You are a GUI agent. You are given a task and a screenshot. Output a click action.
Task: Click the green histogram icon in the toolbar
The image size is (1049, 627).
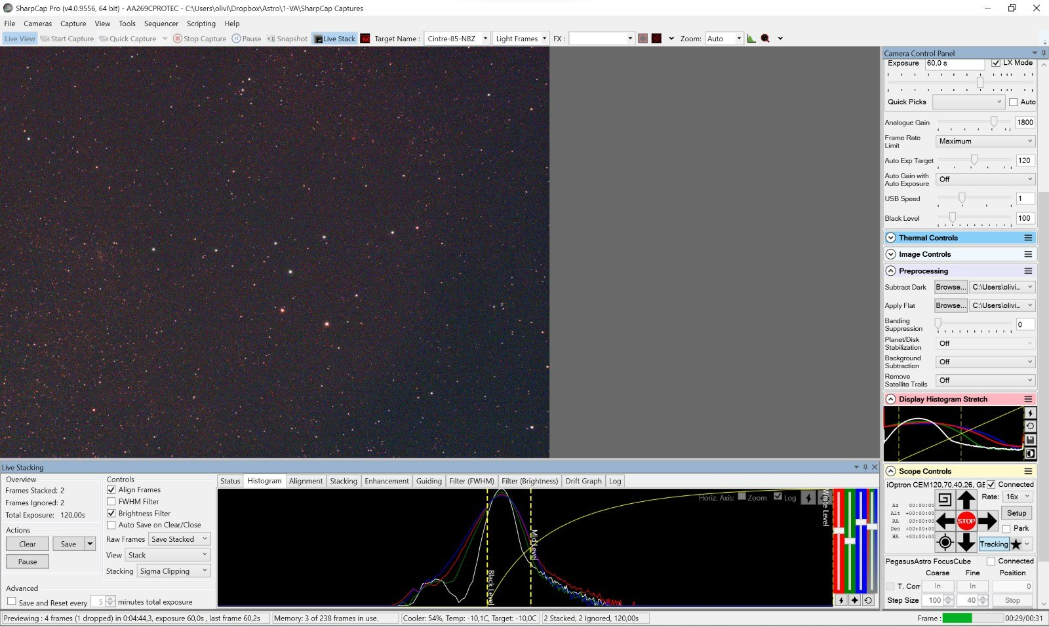[751, 39]
